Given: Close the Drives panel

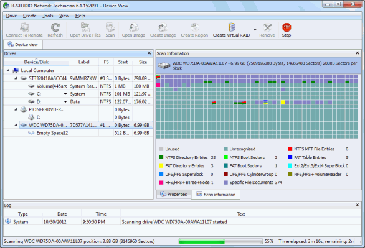Looking at the screenshot, I should (149, 53).
